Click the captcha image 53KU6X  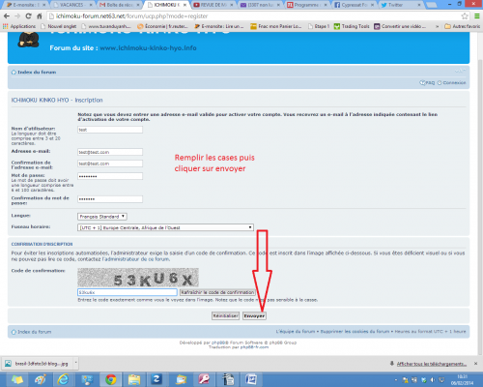coord(138,278)
